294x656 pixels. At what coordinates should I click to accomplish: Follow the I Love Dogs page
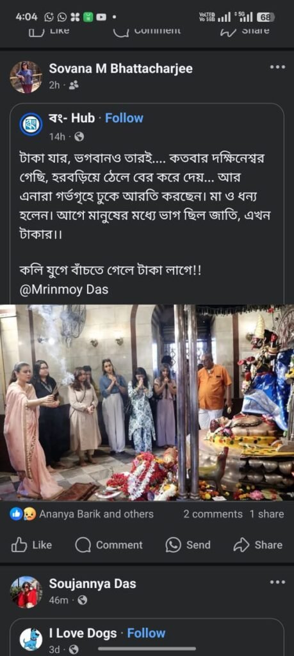tap(147, 633)
